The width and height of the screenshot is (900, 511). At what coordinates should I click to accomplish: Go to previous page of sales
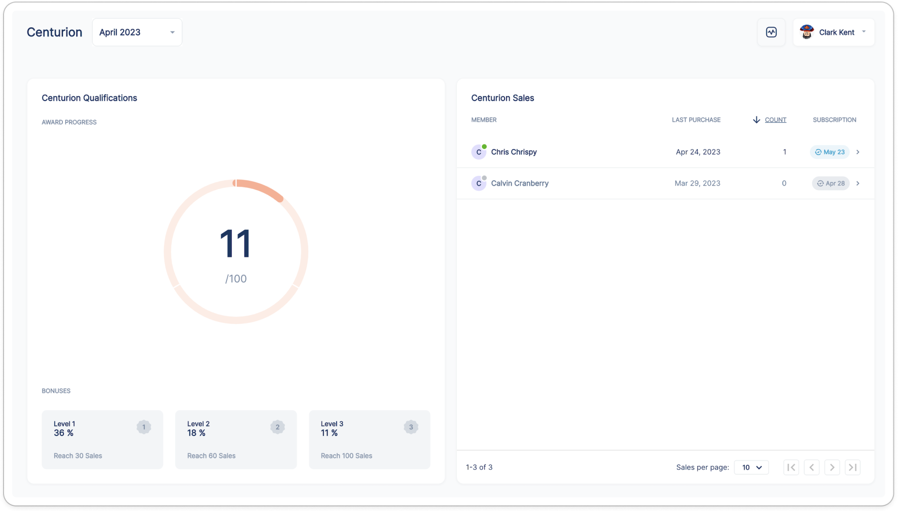[x=811, y=467]
